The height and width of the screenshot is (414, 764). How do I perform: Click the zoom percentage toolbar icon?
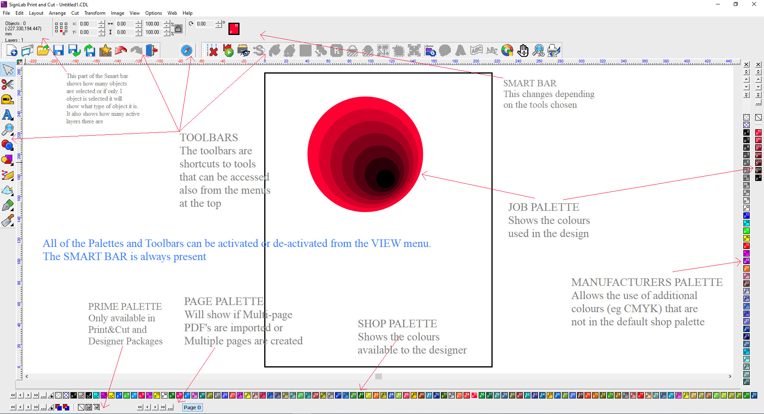pyautogui.click(x=539, y=51)
